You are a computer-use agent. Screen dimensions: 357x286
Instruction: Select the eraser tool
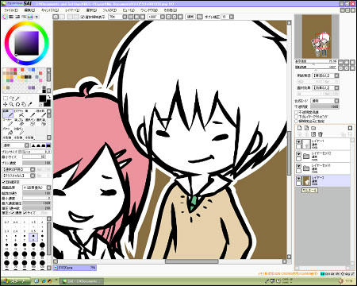[19, 122]
